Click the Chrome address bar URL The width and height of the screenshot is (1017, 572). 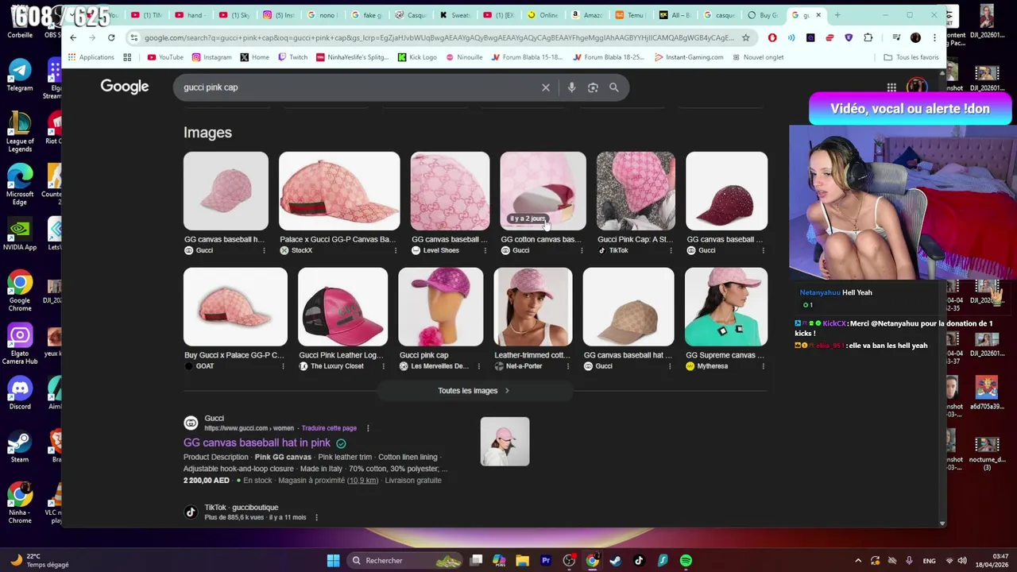(439, 37)
